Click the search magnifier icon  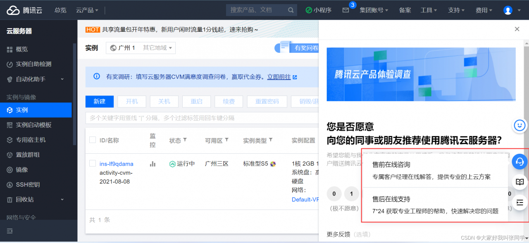click(x=291, y=10)
